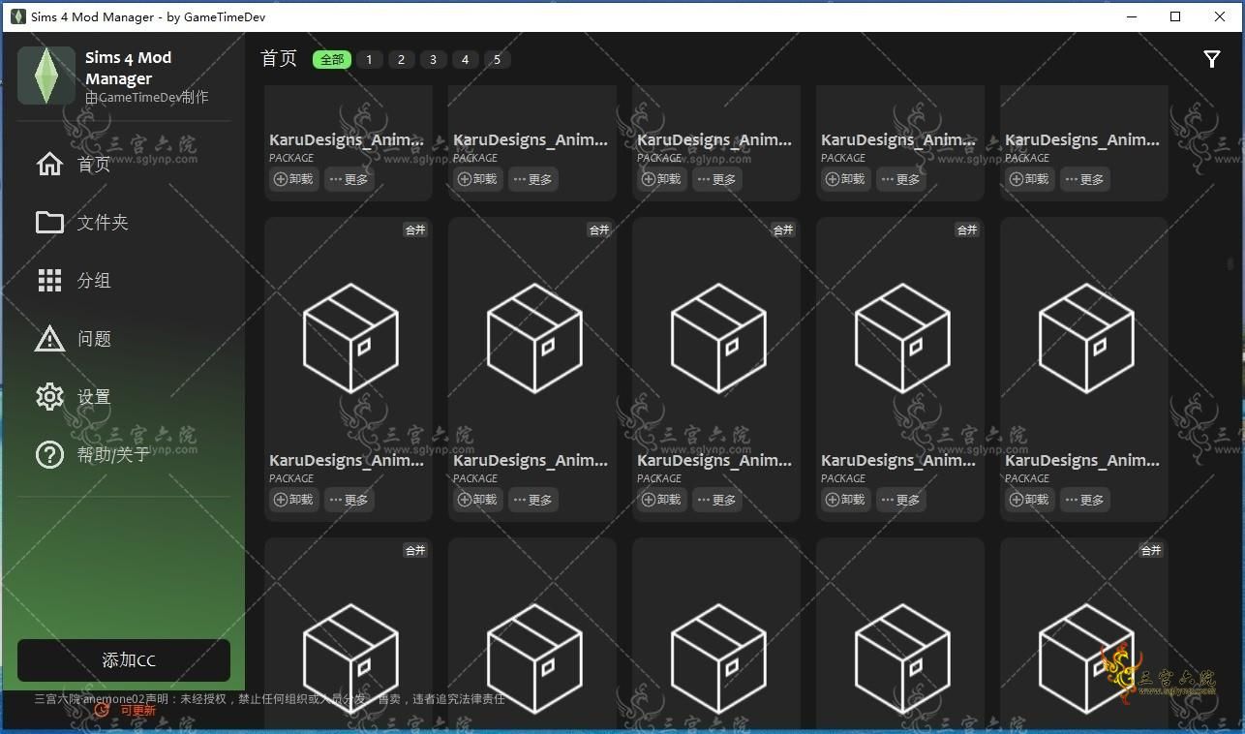This screenshot has width=1245, height=734.
Task: Click the 可更新 update indicator at bottom left
Action: coord(126,710)
